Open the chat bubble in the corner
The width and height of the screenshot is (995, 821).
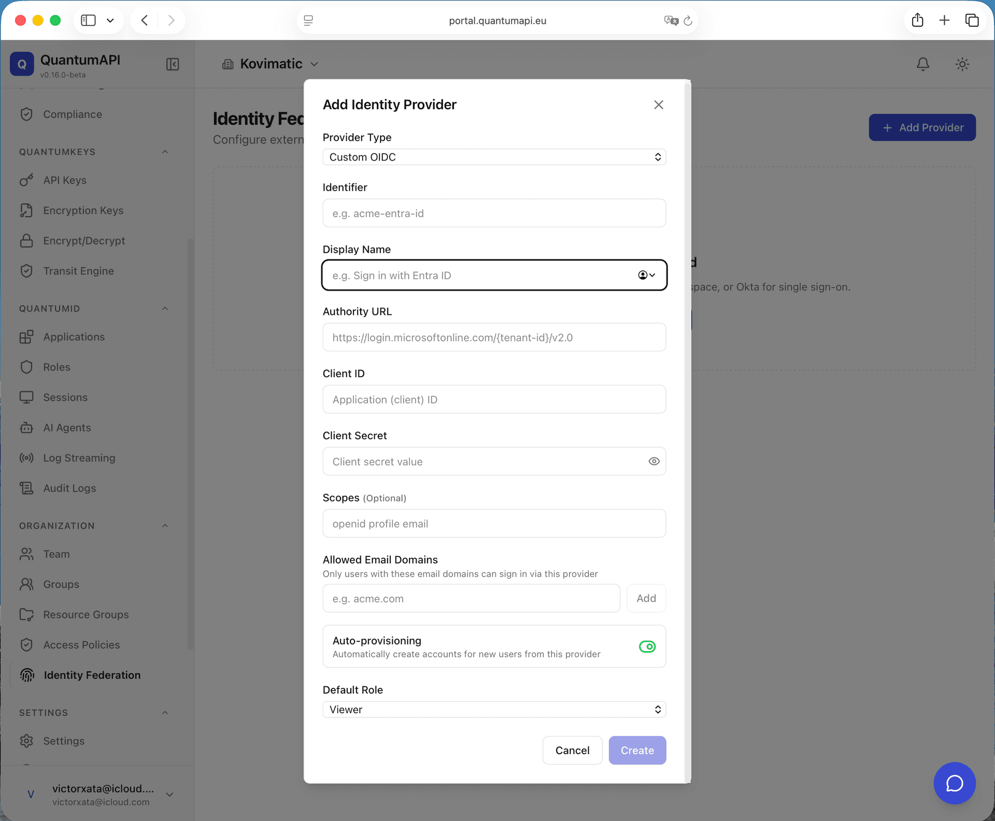[955, 783]
